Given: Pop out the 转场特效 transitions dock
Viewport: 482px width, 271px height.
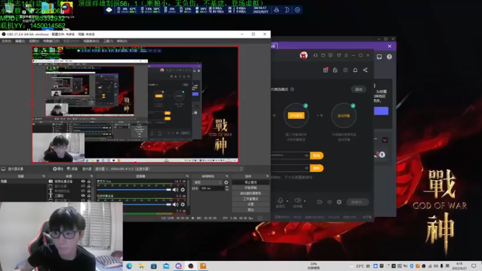Looking at the screenshot, I should click(227, 176).
